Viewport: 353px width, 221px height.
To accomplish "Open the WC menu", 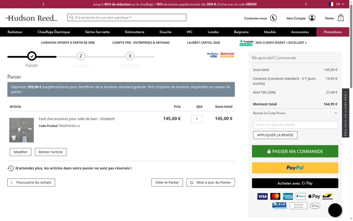I will pyautogui.click(x=190, y=32).
